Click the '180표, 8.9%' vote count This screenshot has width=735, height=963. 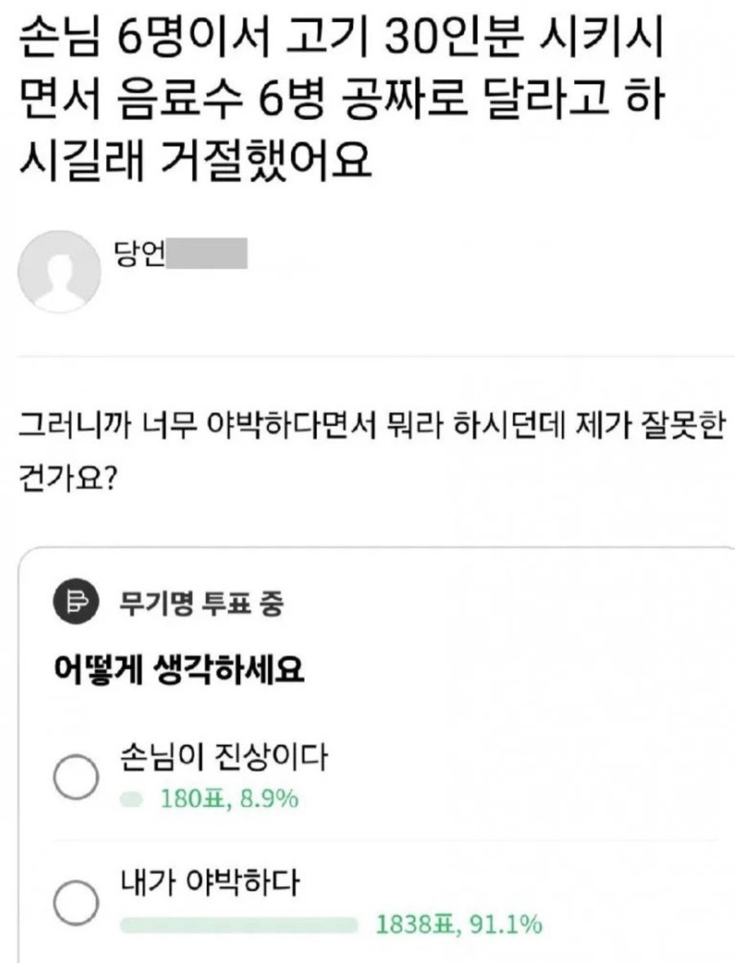pyautogui.click(x=229, y=799)
